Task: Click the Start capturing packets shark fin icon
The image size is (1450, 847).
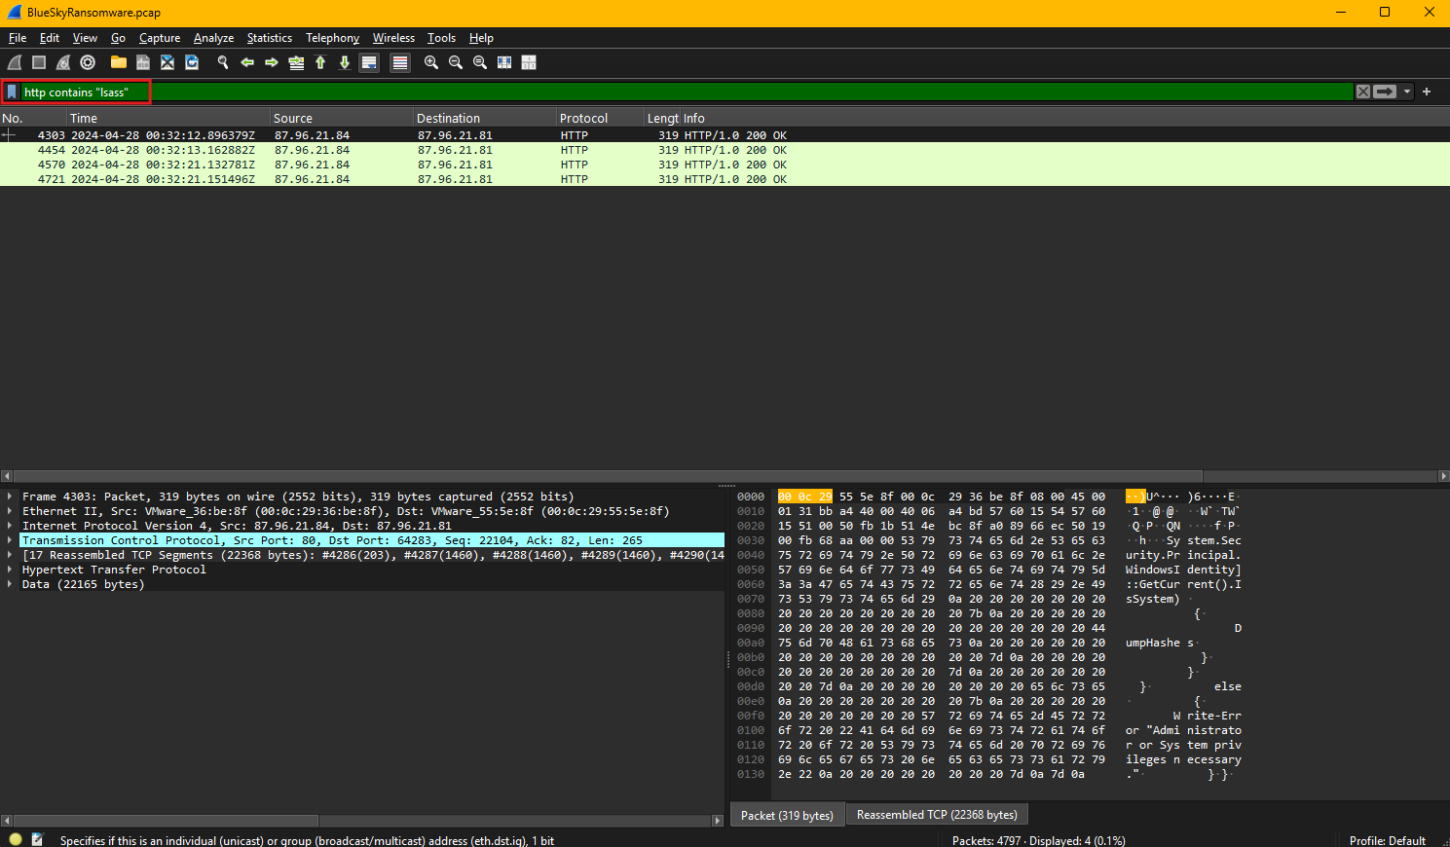Action: click(x=15, y=62)
